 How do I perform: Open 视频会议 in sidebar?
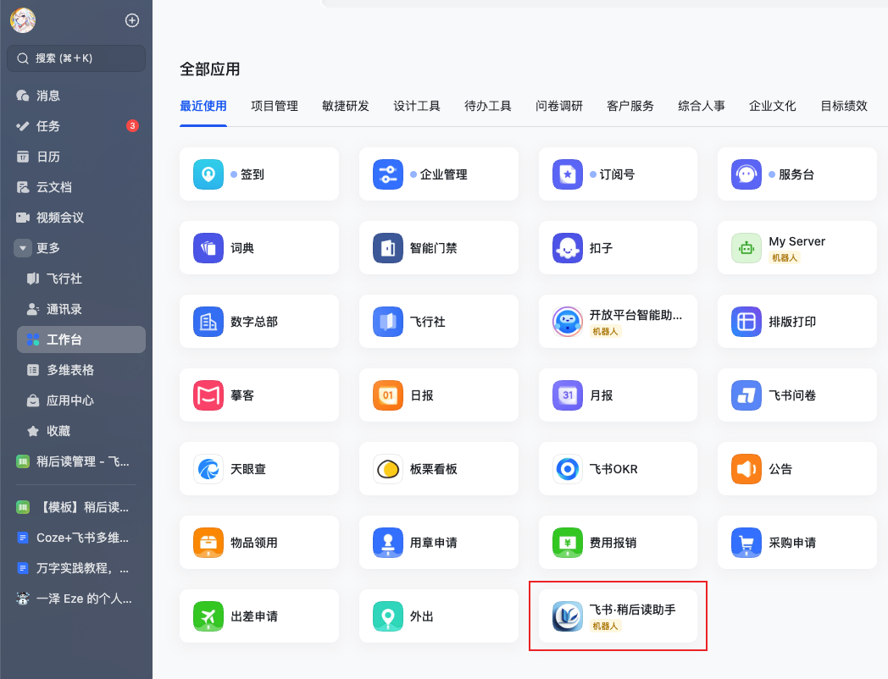tap(76, 218)
